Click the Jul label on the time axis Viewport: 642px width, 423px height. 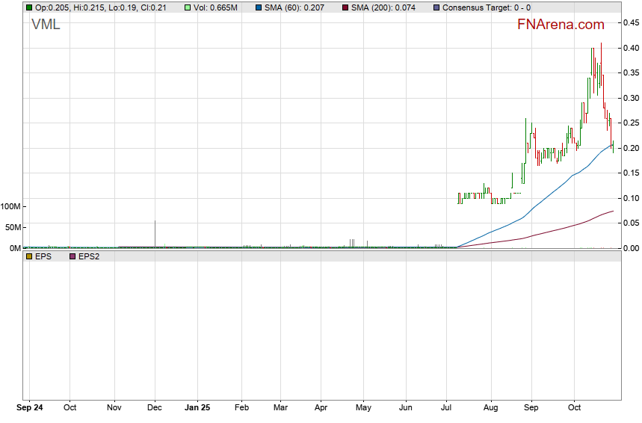[446, 408]
